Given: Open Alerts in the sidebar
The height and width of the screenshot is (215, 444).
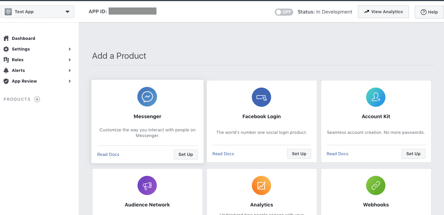Looking at the screenshot, I should click(x=18, y=70).
